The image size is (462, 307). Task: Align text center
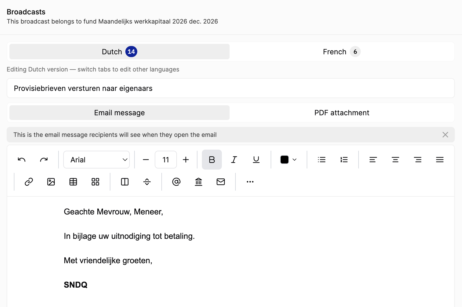395,160
